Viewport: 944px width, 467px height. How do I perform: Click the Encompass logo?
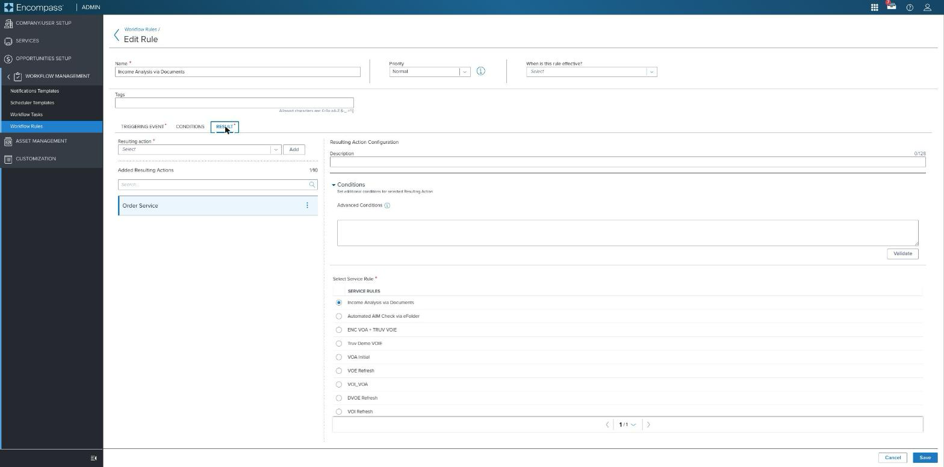(33, 7)
